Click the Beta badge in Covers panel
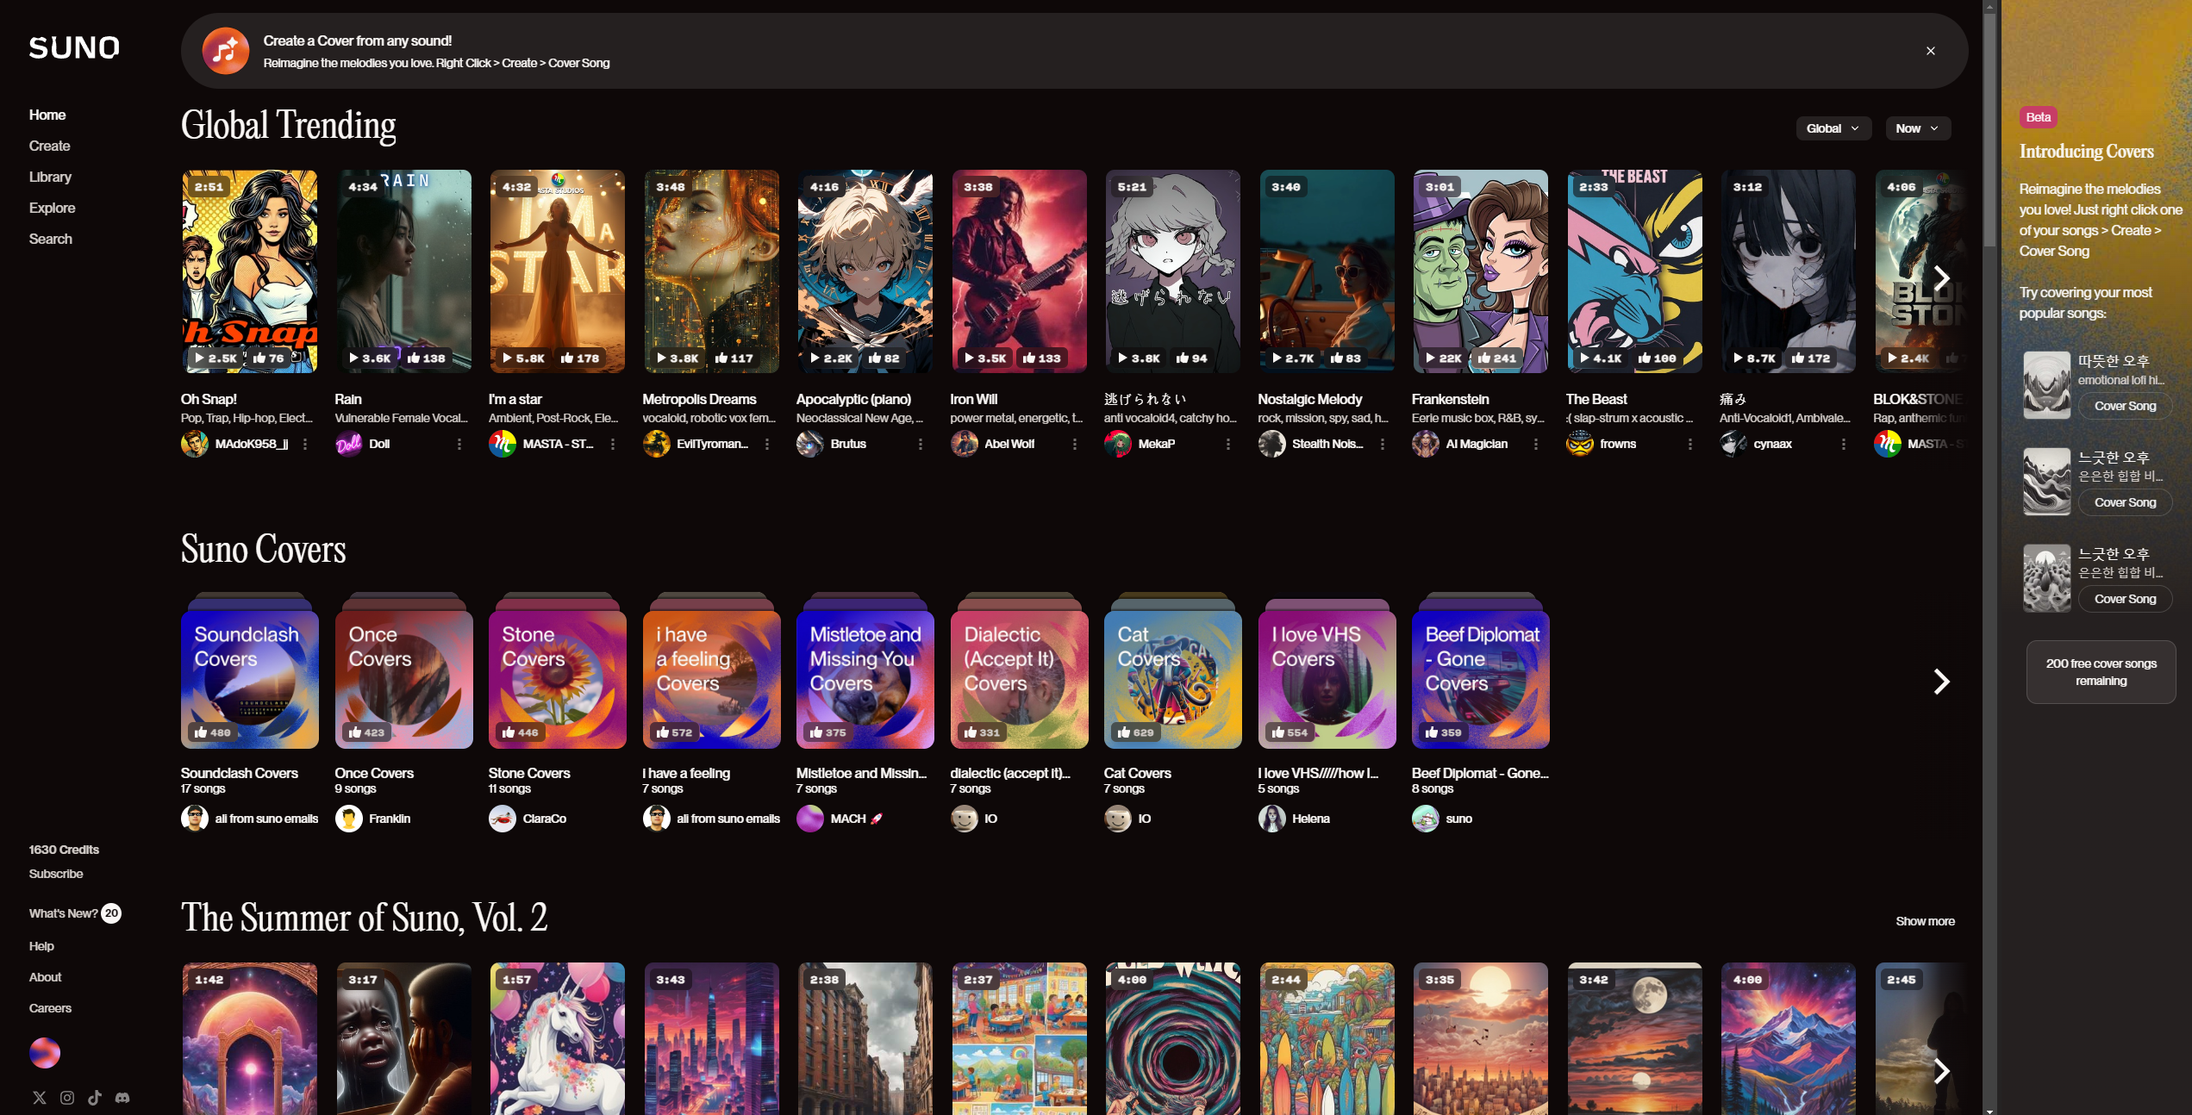2192x1115 pixels. click(x=2039, y=117)
